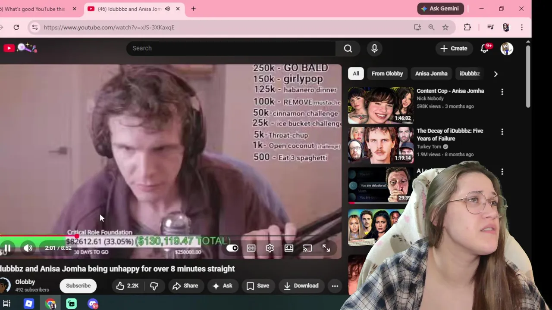
Task: Open the video settings gear
Action: [x=270, y=248]
